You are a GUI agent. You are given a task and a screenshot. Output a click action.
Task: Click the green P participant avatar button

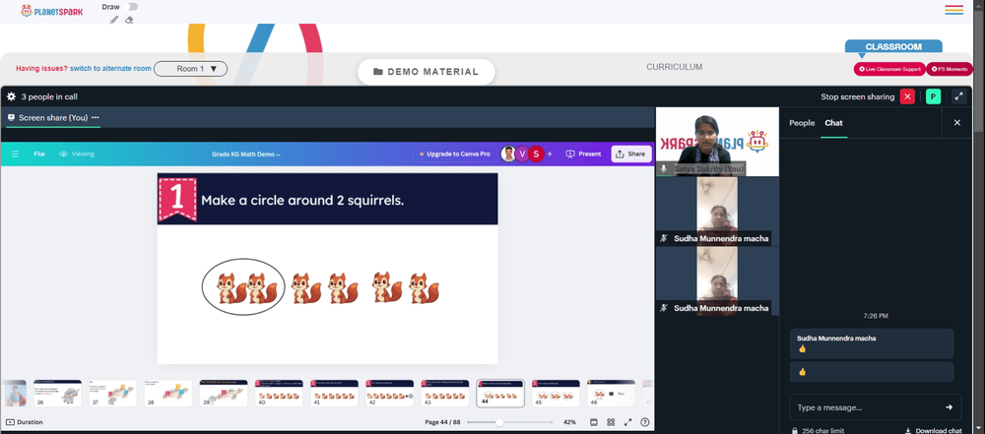click(933, 96)
